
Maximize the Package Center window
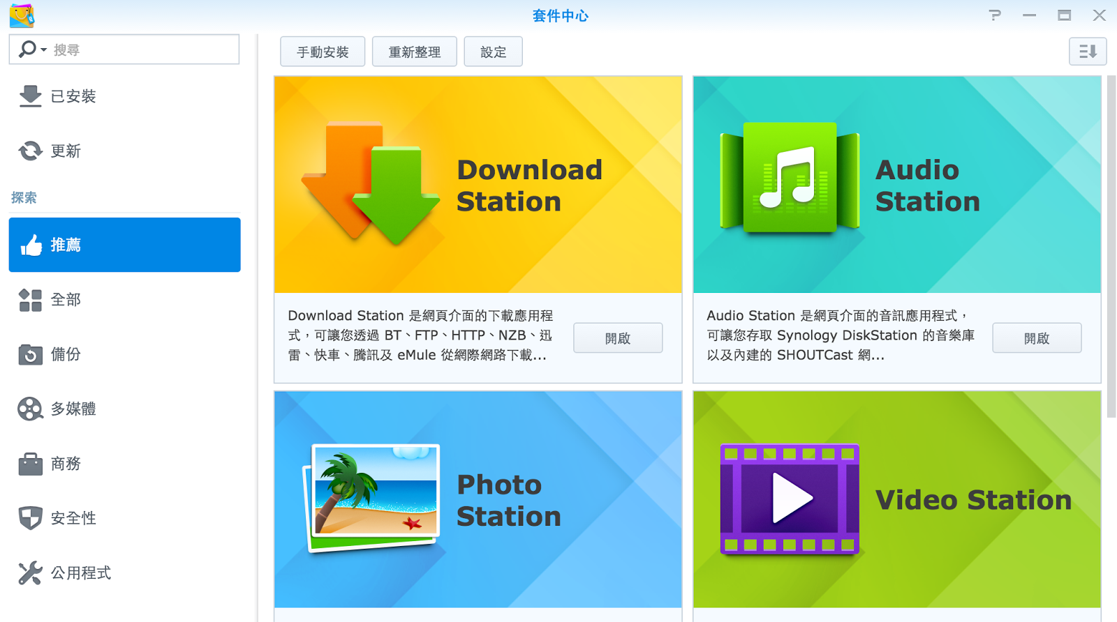pos(1064,15)
